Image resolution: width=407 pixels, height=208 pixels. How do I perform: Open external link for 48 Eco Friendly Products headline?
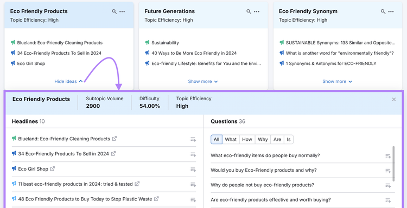(x=156, y=199)
